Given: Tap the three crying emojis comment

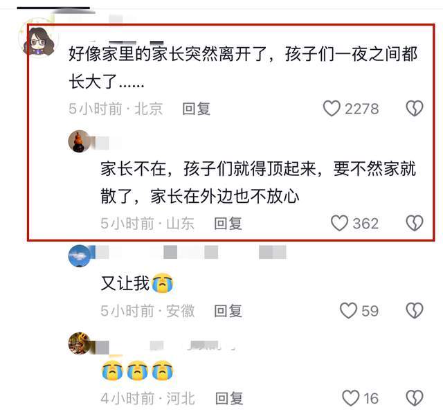Looking at the screenshot, I should [137, 370].
